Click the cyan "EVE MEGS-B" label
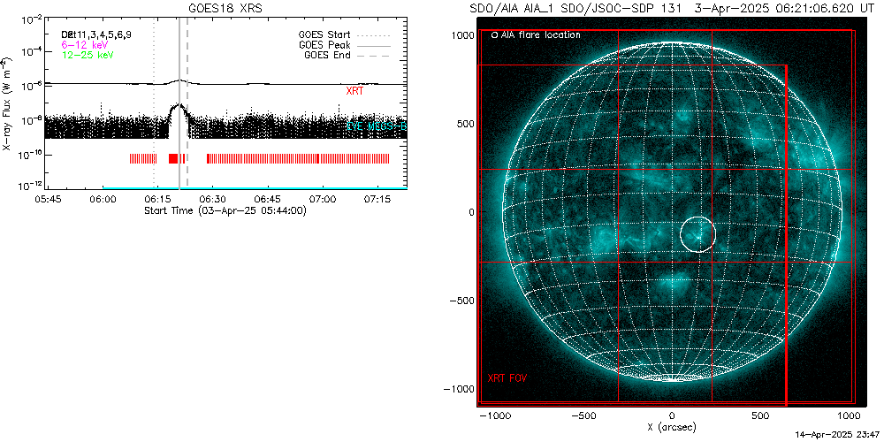The image size is (884, 442). [x=377, y=127]
